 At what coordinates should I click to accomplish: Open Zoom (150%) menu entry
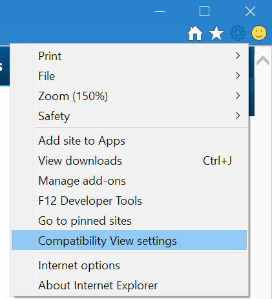tap(129, 96)
